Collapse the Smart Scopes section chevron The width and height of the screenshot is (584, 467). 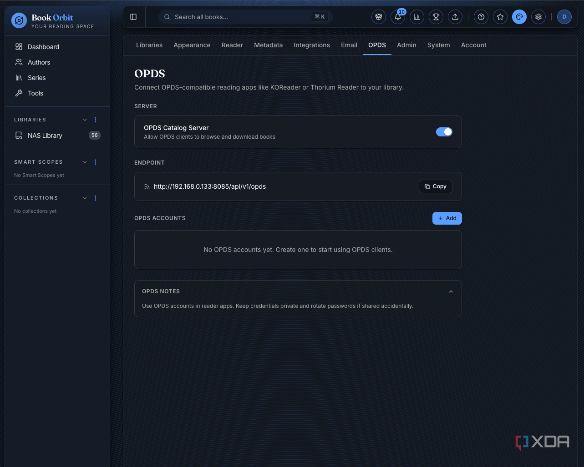click(85, 162)
